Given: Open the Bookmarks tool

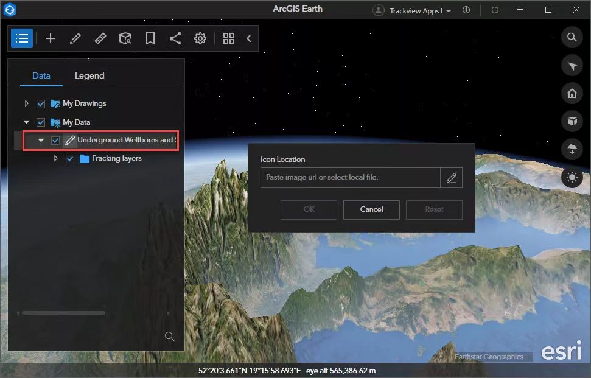Looking at the screenshot, I should (150, 38).
